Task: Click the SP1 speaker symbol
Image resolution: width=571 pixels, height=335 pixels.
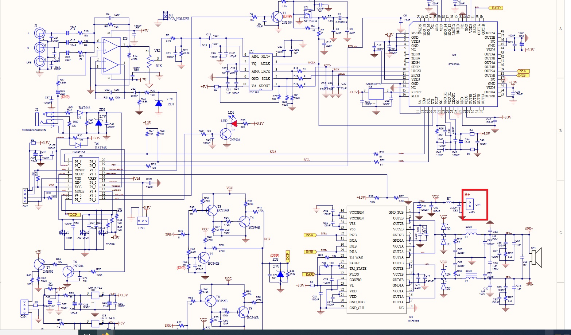Action: coord(536,257)
